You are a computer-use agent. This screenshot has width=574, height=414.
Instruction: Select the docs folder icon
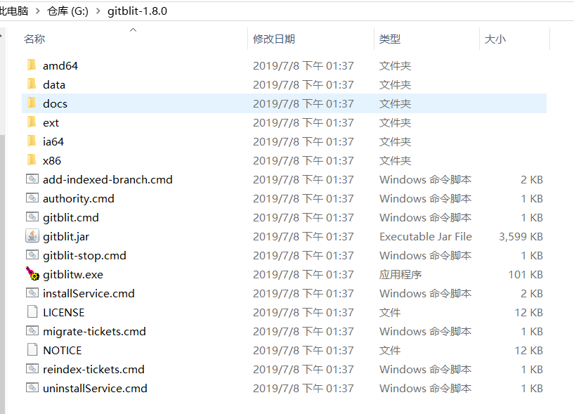(x=32, y=103)
